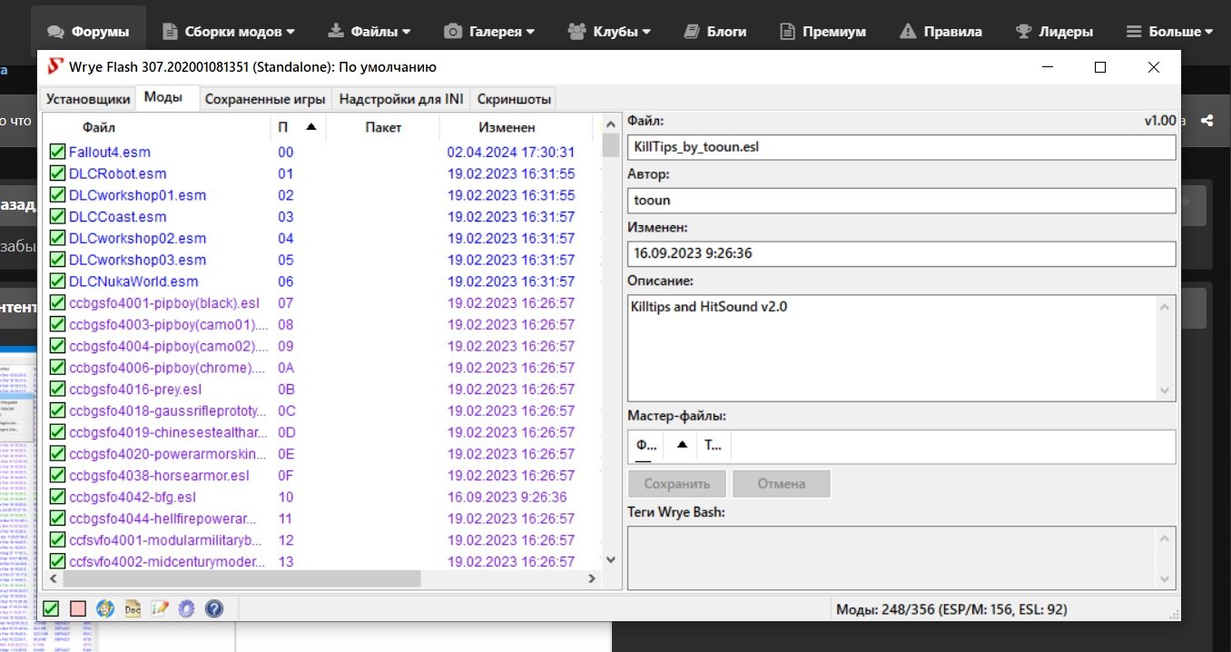
Task: Open the Doc Browser icon
Action: (133, 608)
